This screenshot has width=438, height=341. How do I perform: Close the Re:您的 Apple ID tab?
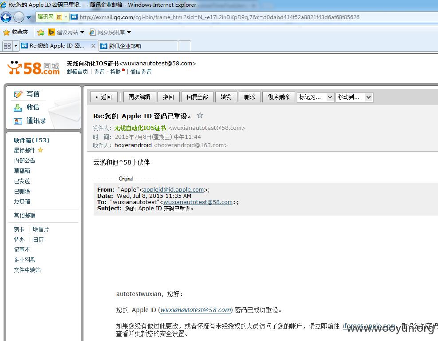click(x=93, y=46)
